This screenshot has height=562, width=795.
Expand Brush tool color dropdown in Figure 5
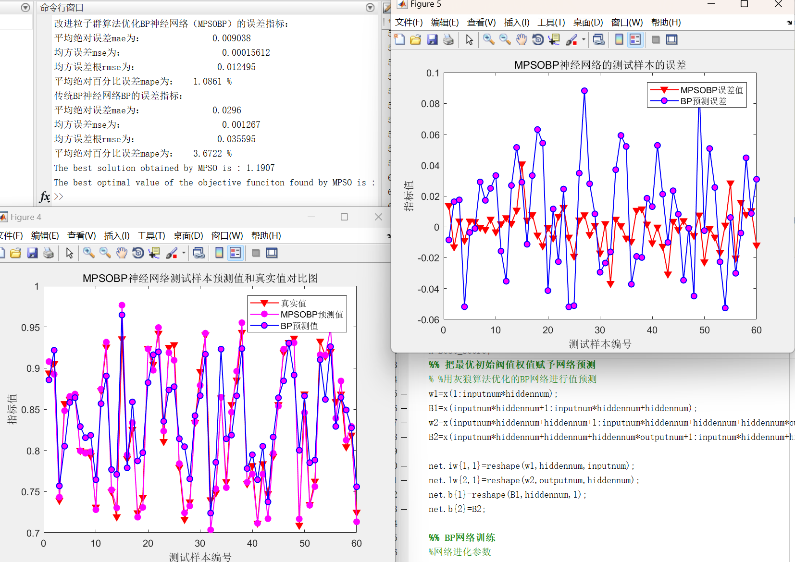[x=584, y=40]
